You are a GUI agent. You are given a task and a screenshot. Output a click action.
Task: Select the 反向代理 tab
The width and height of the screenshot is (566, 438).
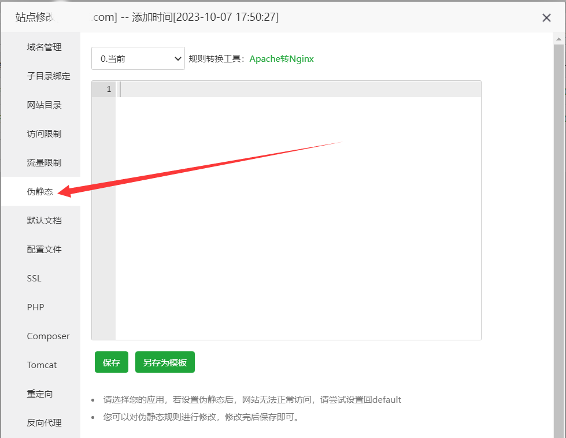click(x=44, y=422)
